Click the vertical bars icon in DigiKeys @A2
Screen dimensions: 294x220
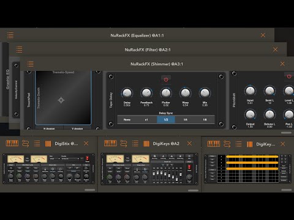(x=146, y=144)
